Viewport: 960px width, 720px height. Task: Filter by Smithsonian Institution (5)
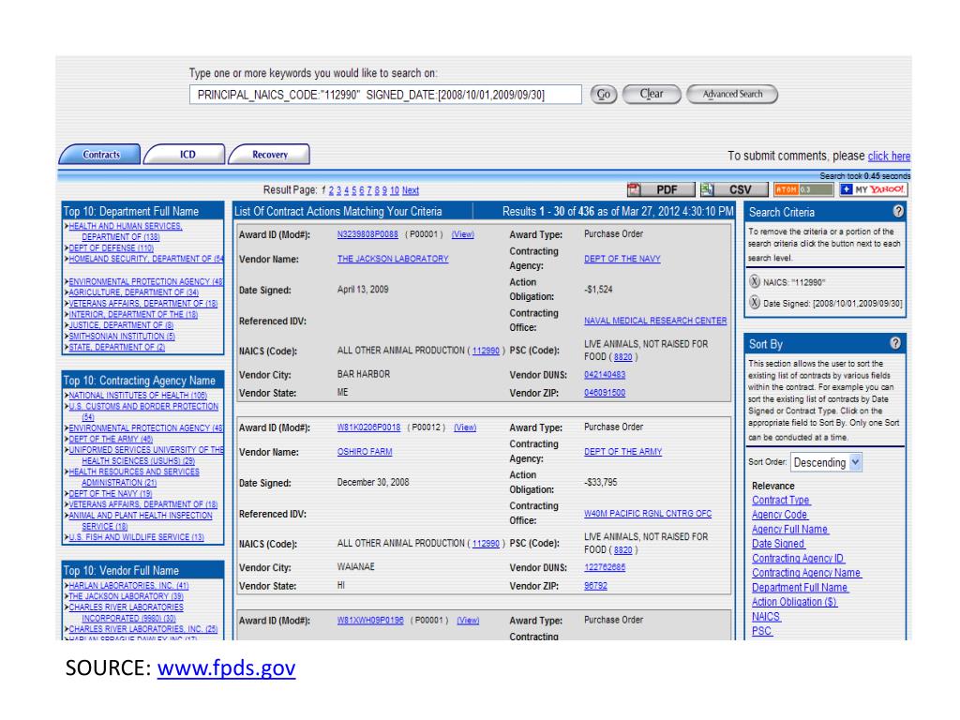point(122,337)
